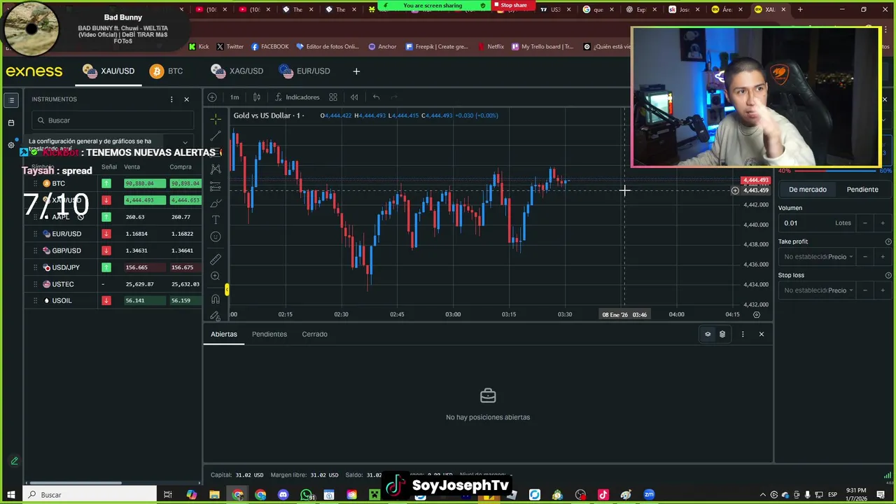Show Take profit help info icon

[x=888, y=241]
